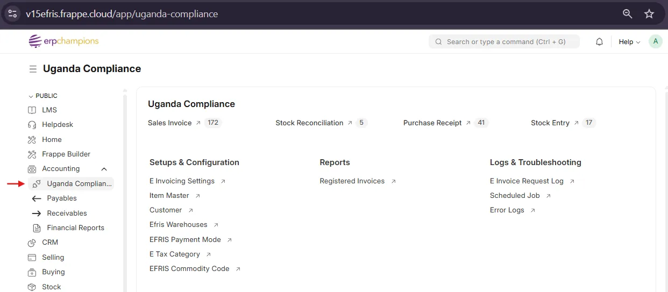Collapse the PUBLIC sidebar section
The image size is (668, 292).
click(42, 96)
